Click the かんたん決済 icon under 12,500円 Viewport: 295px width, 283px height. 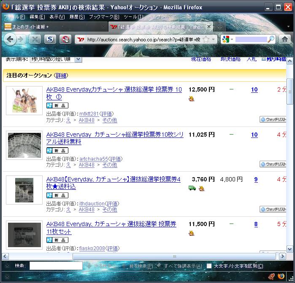[191, 98]
